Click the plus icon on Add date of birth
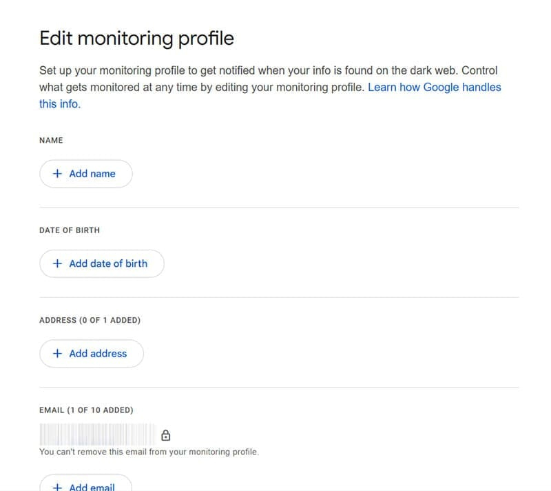 [58, 263]
